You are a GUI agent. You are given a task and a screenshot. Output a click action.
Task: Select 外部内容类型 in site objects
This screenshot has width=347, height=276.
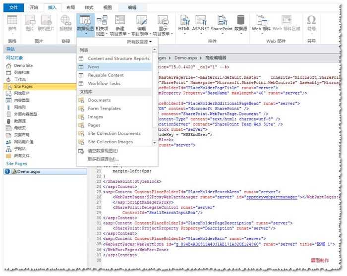[x=25, y=114]
